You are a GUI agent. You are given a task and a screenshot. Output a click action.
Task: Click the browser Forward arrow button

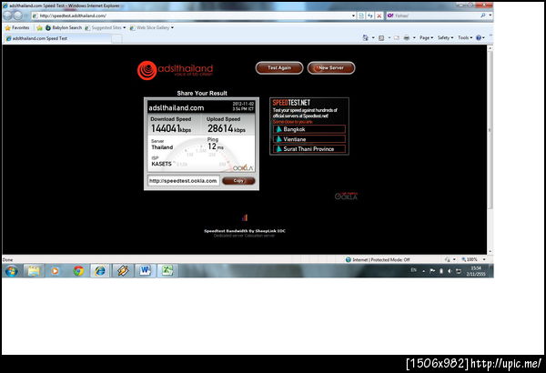(18, 15)
